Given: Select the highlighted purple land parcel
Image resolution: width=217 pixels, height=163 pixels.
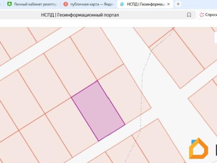Looking at the screenshot, I should [x=98, y=110].
